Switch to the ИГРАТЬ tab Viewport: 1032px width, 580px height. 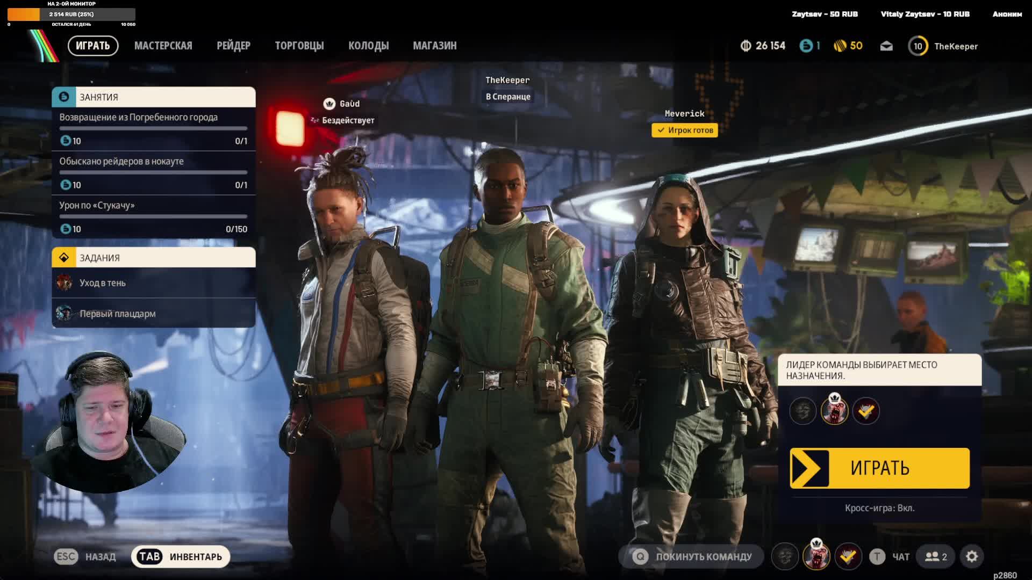(x=93, y=46)
